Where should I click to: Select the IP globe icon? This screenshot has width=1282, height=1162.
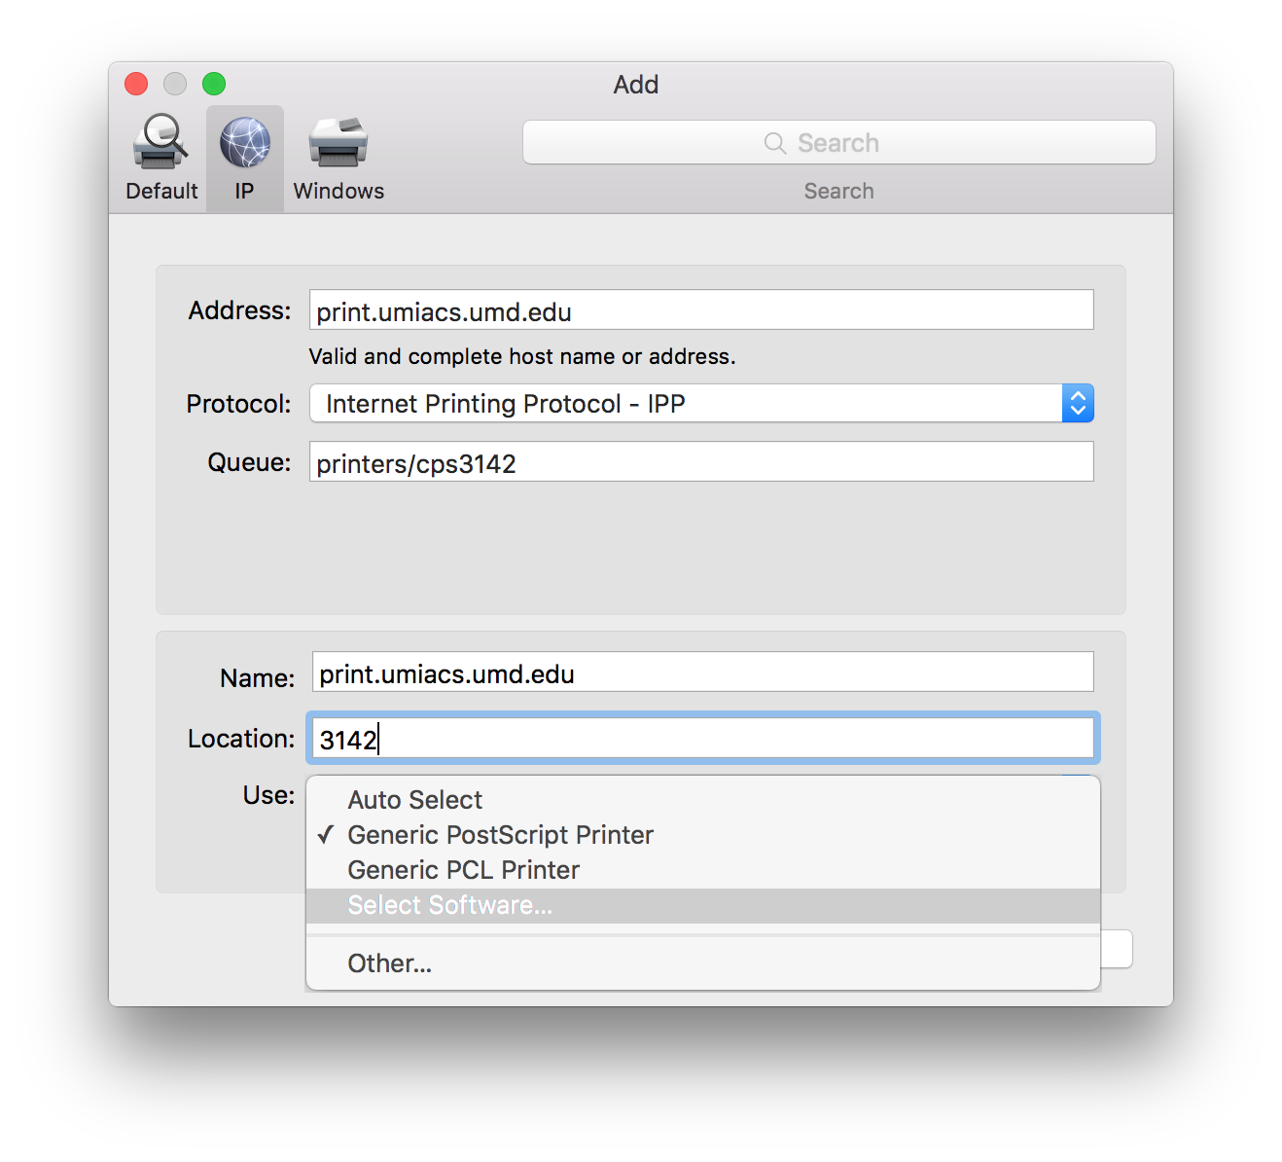tap(245, 143)
